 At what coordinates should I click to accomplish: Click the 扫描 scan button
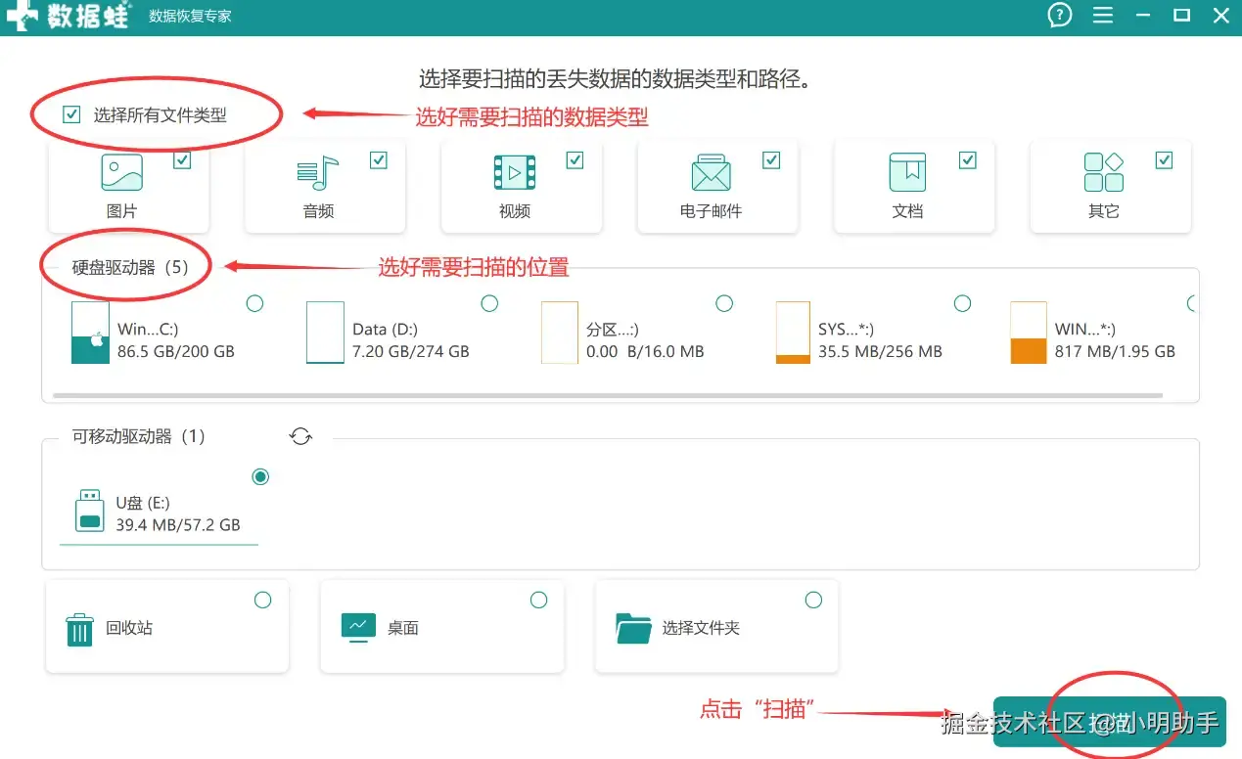tap(1109, 722)
